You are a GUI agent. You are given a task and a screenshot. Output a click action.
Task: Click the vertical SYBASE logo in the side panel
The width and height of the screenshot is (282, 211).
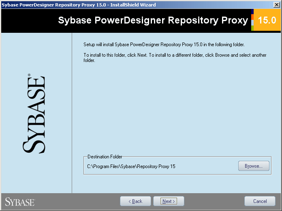pyautogui.click(x=34, y=113)
